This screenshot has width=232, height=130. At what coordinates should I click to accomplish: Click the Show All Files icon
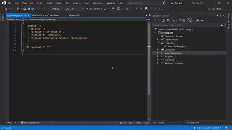184,20
